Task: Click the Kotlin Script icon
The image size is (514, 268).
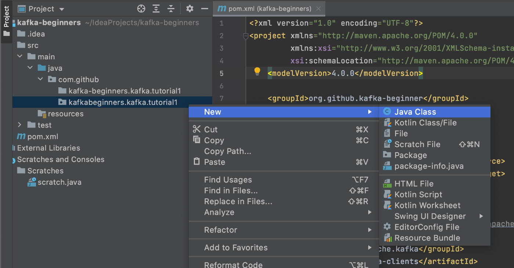Action: point(387,195)
